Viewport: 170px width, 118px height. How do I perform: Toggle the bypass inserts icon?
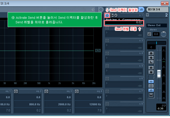tap(151, 82)
